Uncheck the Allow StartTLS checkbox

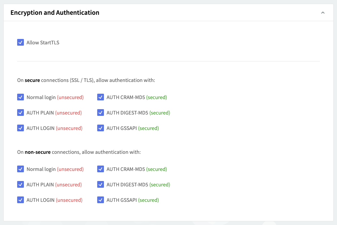[x=21, y=42]
